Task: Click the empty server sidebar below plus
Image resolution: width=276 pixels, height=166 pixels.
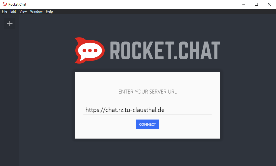Action: tap(10, 97)
